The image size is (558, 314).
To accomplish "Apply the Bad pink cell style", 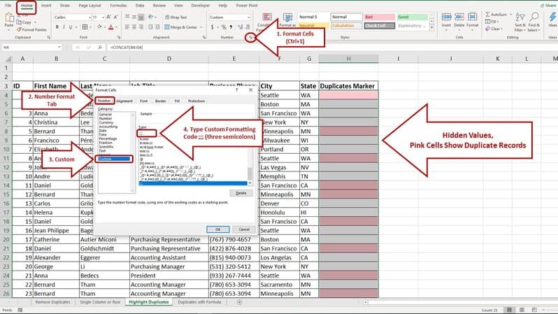I will point(380,17).
